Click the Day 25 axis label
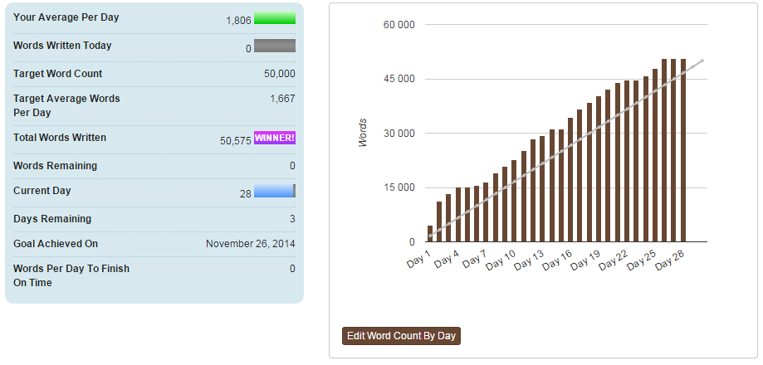The width and height of the screenshot is (763, 365). (643, 260)
